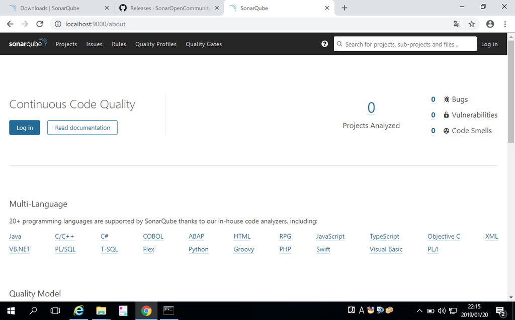Open File Explorer from the taskbar
Screen dimensions: 515x320
(101, 310)
